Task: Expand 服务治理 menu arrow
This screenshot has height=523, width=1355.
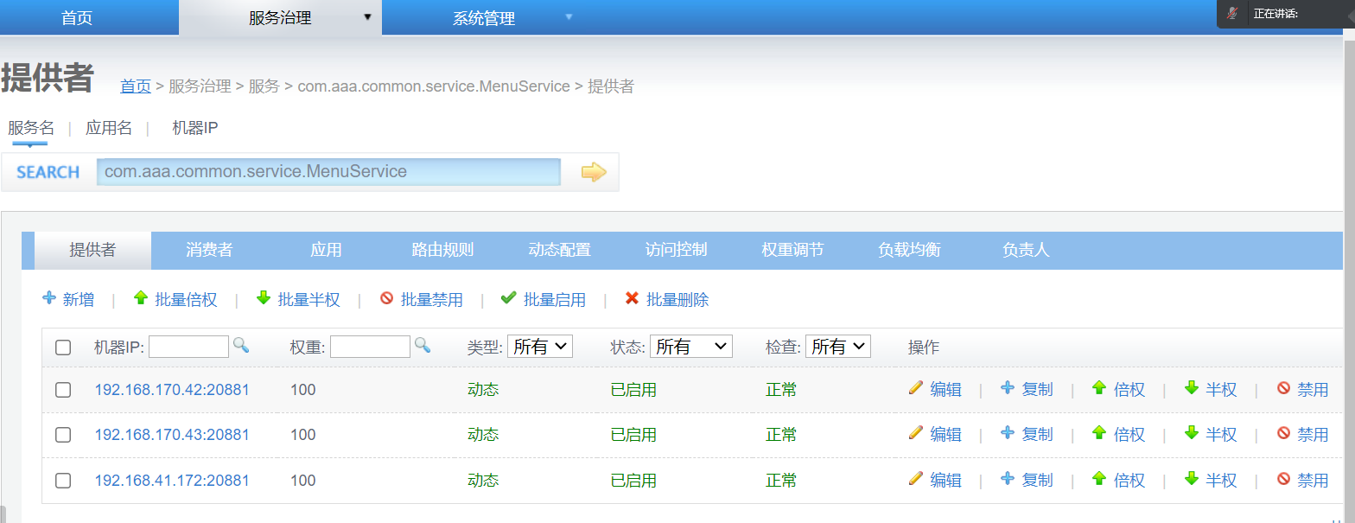Action: (367, 16)
